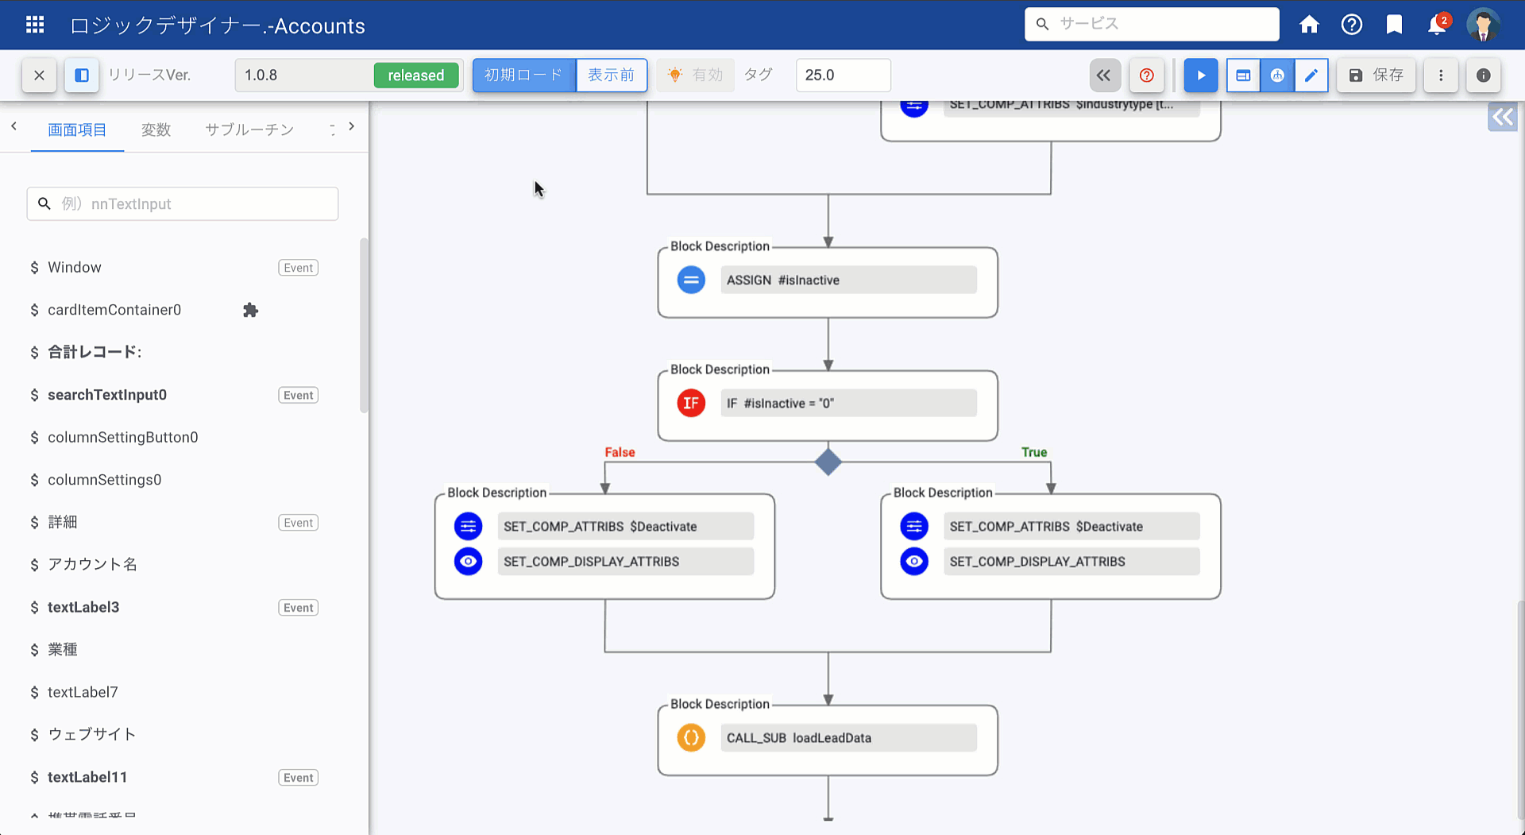Toggle the side panel layout icon
The image size is (1525, 835).
point(82,75)
